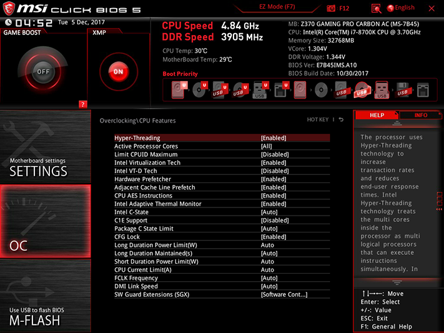Image resolution: width=444 pixels, height=333 pixels.
Task: Toggle the XMP ON button off
Action: (x=118, y=71)
